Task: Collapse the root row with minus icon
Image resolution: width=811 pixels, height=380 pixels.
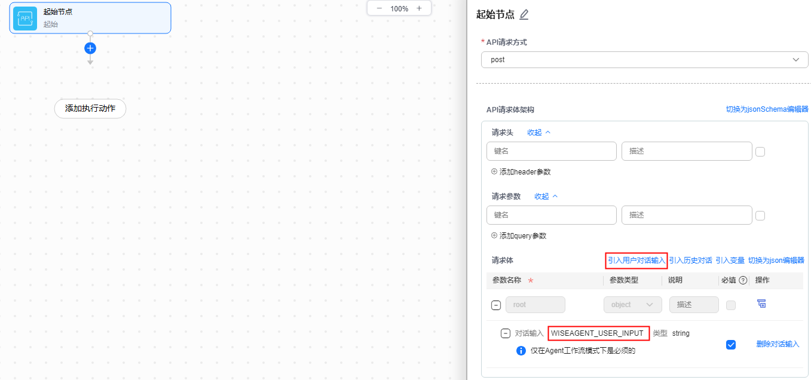Action: pyautogui.click(x=495, y=305)
